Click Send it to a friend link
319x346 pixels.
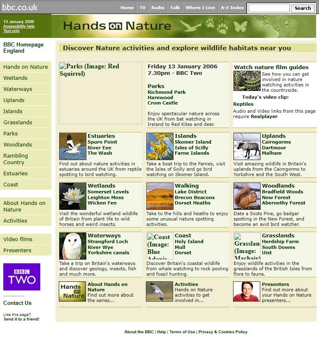(x=21, y=319)
